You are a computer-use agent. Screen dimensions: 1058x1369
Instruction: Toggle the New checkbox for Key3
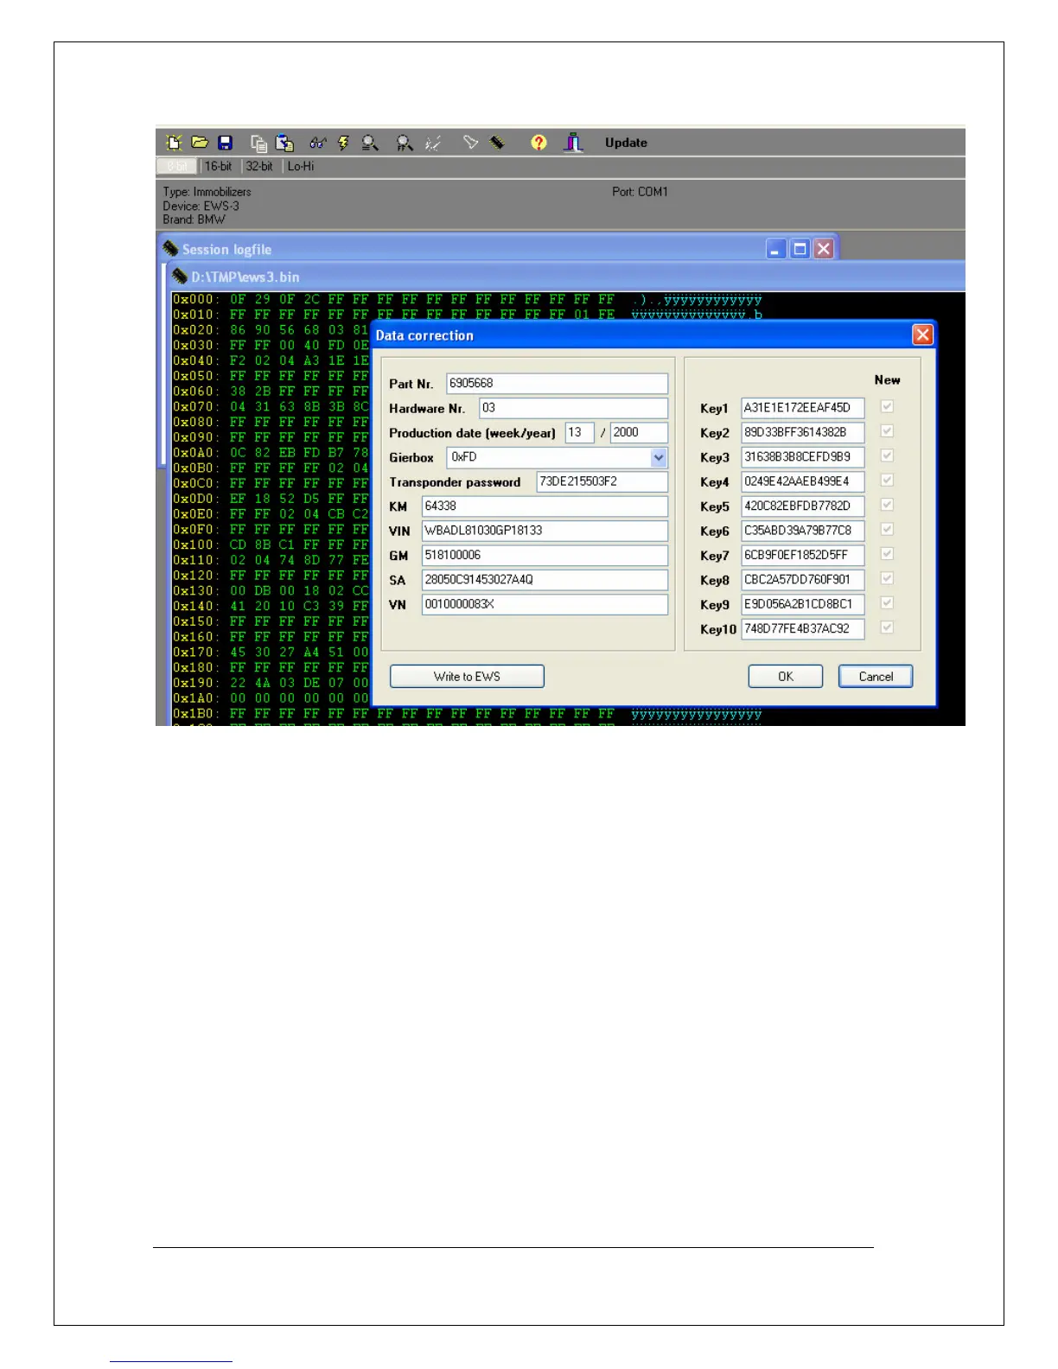(x=887, y=455)
